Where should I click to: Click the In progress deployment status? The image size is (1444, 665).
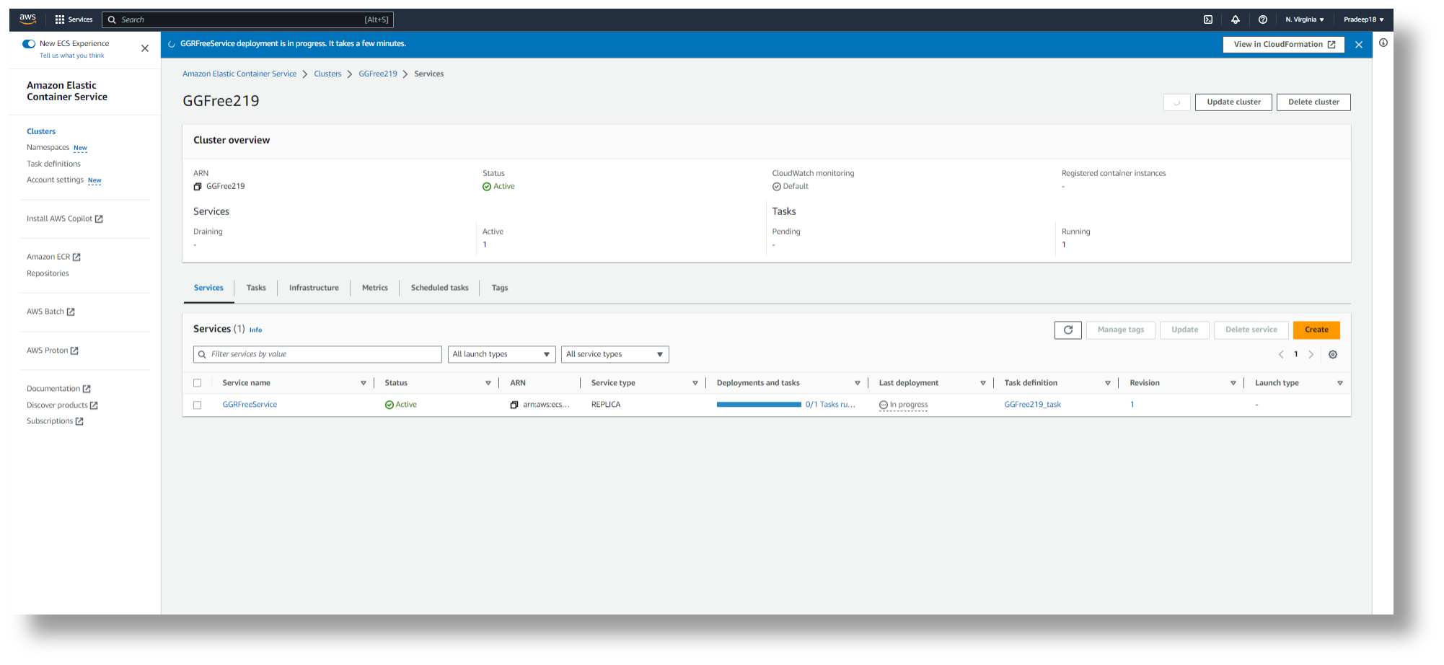click(904, 405)
